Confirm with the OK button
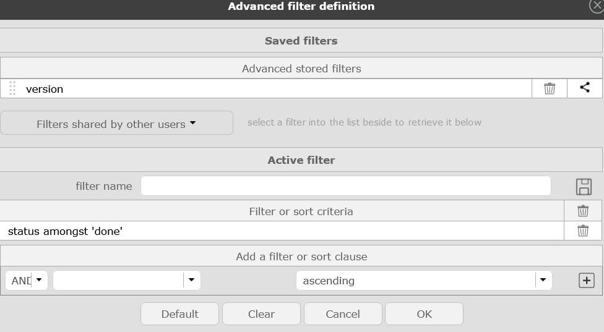This screenshot has width=604, height=332. point(424,314)
